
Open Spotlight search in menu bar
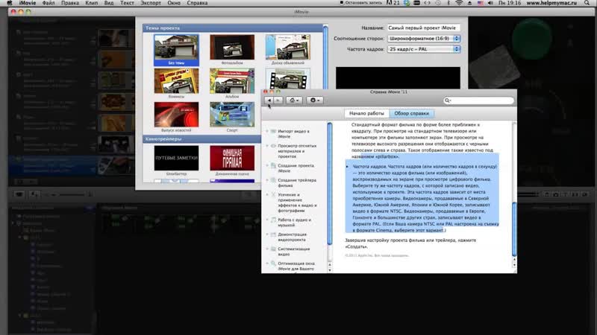587,3
